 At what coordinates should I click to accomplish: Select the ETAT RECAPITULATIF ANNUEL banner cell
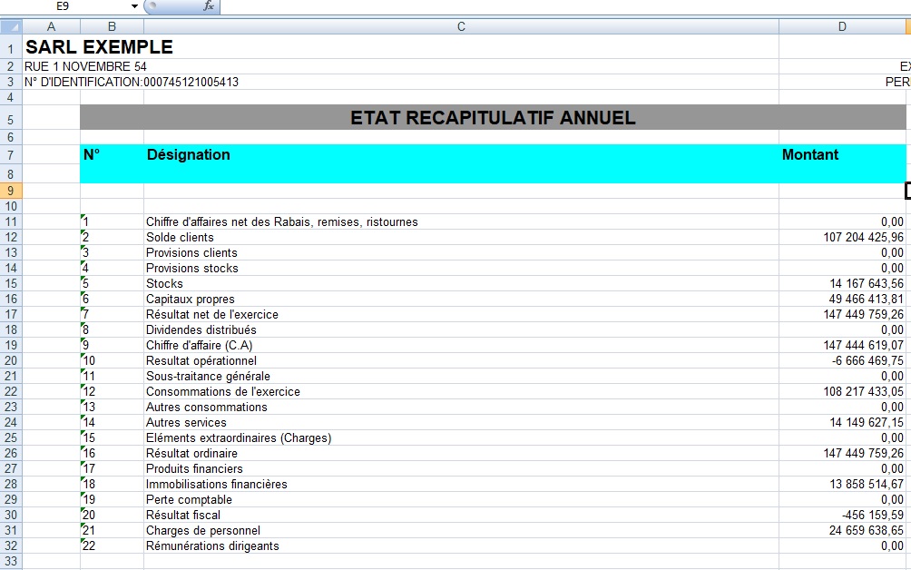coord(493,118)
